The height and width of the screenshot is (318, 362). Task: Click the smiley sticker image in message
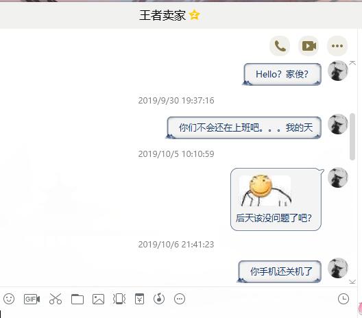coord(265,191)
